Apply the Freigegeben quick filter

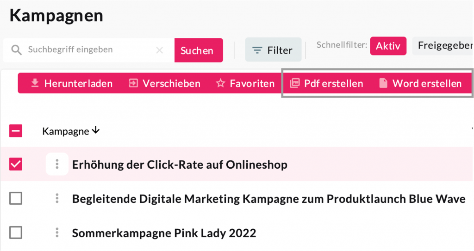(x=443, y=46)
